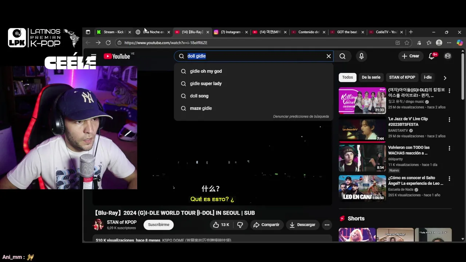This screenshot has width=466, height=262.
Task: Click the STAN of KPOP channel name
Action: pos(122,222)
